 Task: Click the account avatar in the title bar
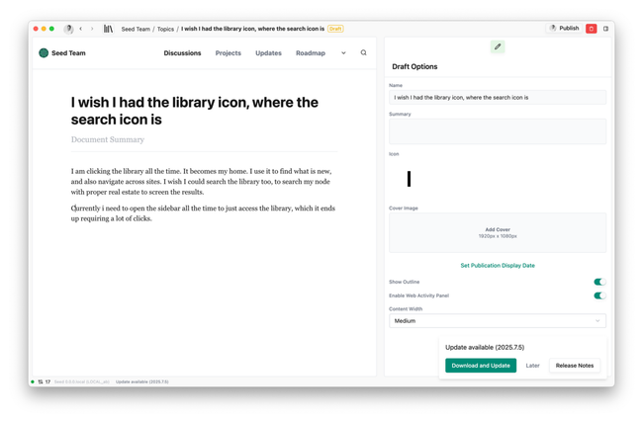(x=68, y=29)
